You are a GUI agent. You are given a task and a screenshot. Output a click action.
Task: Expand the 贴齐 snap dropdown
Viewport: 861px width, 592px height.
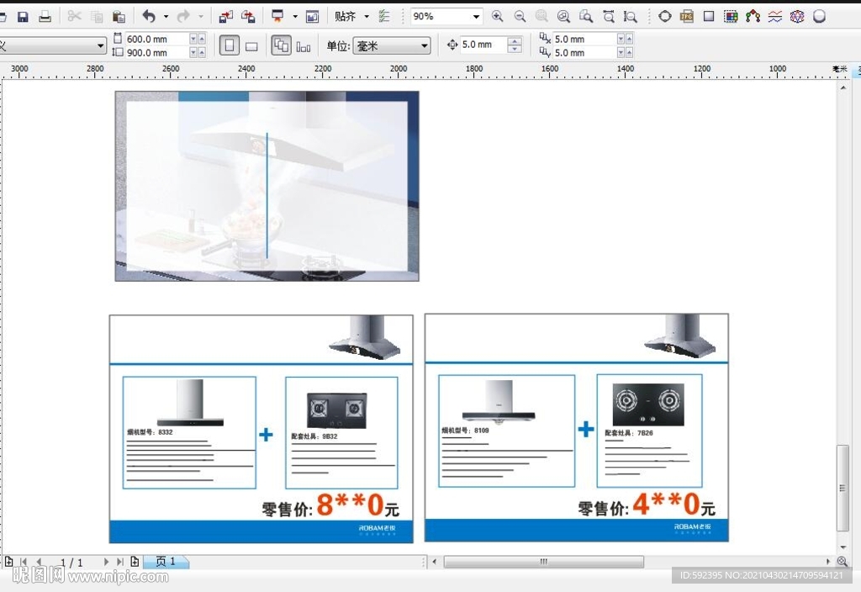(x=367, y=17)
